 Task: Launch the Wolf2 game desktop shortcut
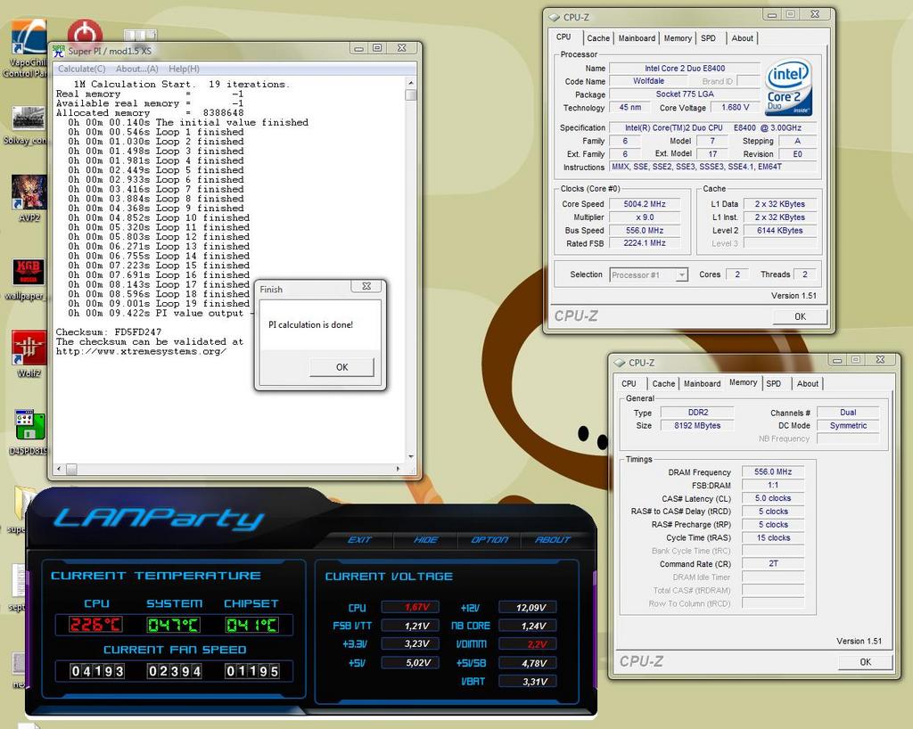[x=29, y=348]
